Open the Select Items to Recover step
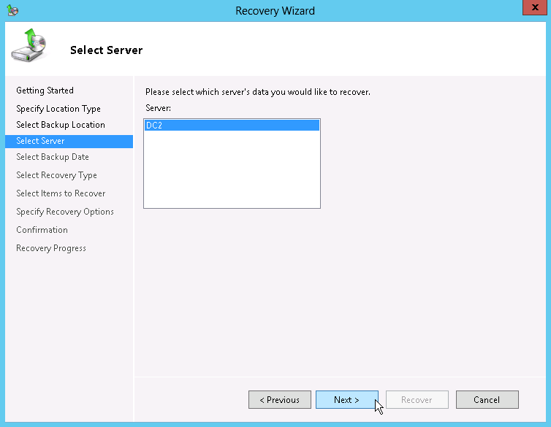The image size is (551, 427). (61, 193)
